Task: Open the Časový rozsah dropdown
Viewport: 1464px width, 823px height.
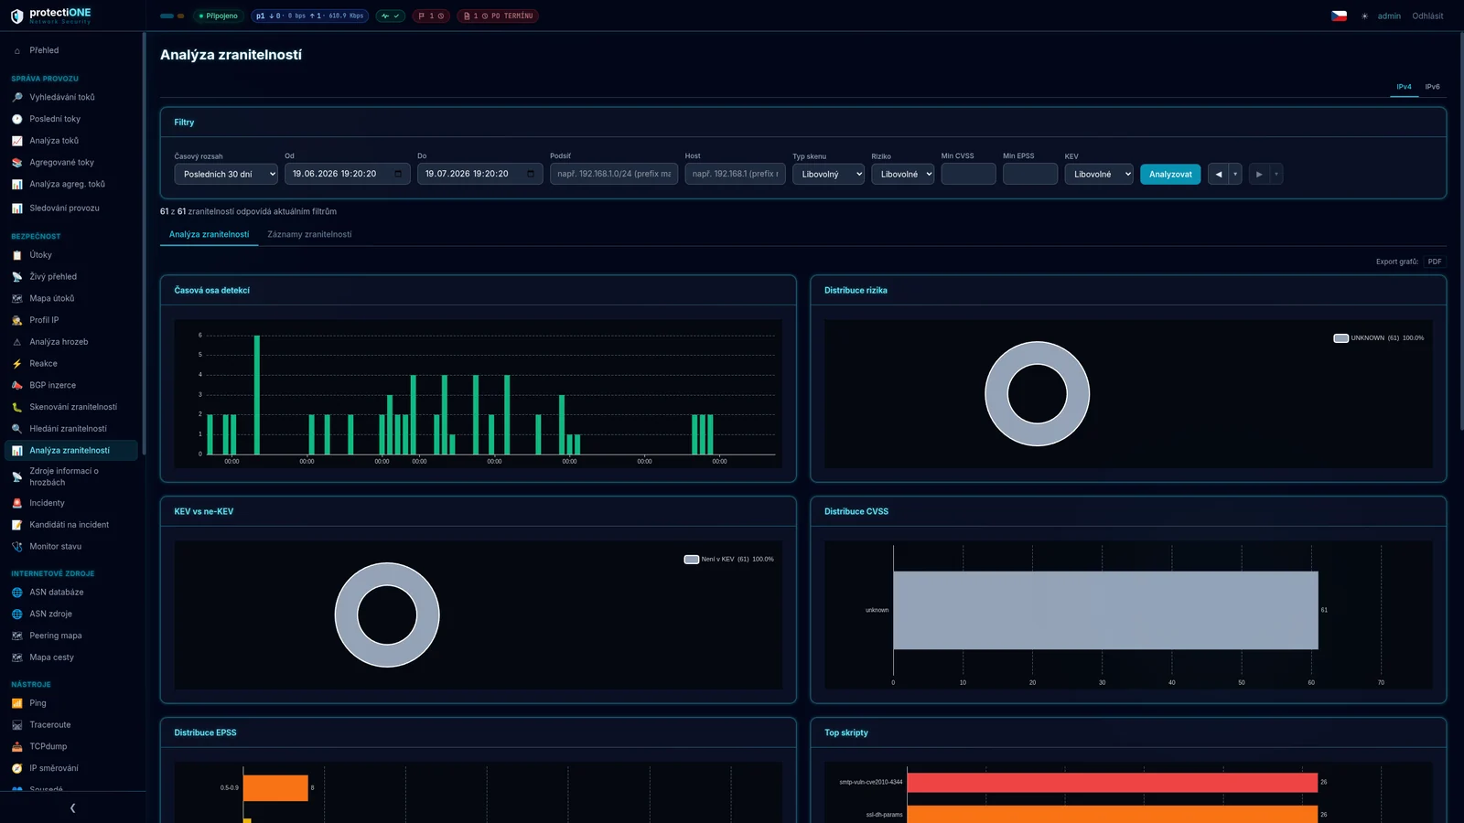Action: click(226, 174)
